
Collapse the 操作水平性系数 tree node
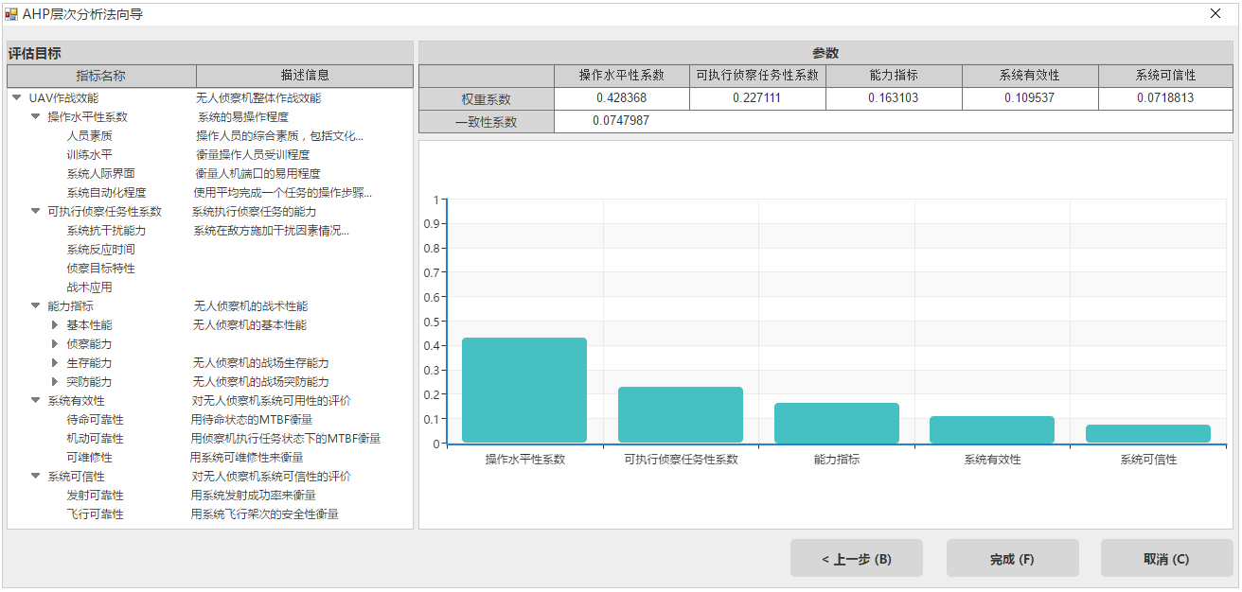pyautogui.click(x=36, y=116)
